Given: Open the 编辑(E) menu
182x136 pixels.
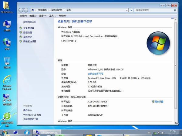Looking at the screenshot, I should tap(33, 16).
